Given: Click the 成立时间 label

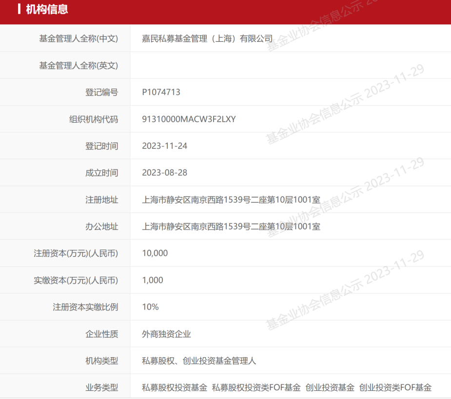Looking at the screenshot, I should (101, 173).
